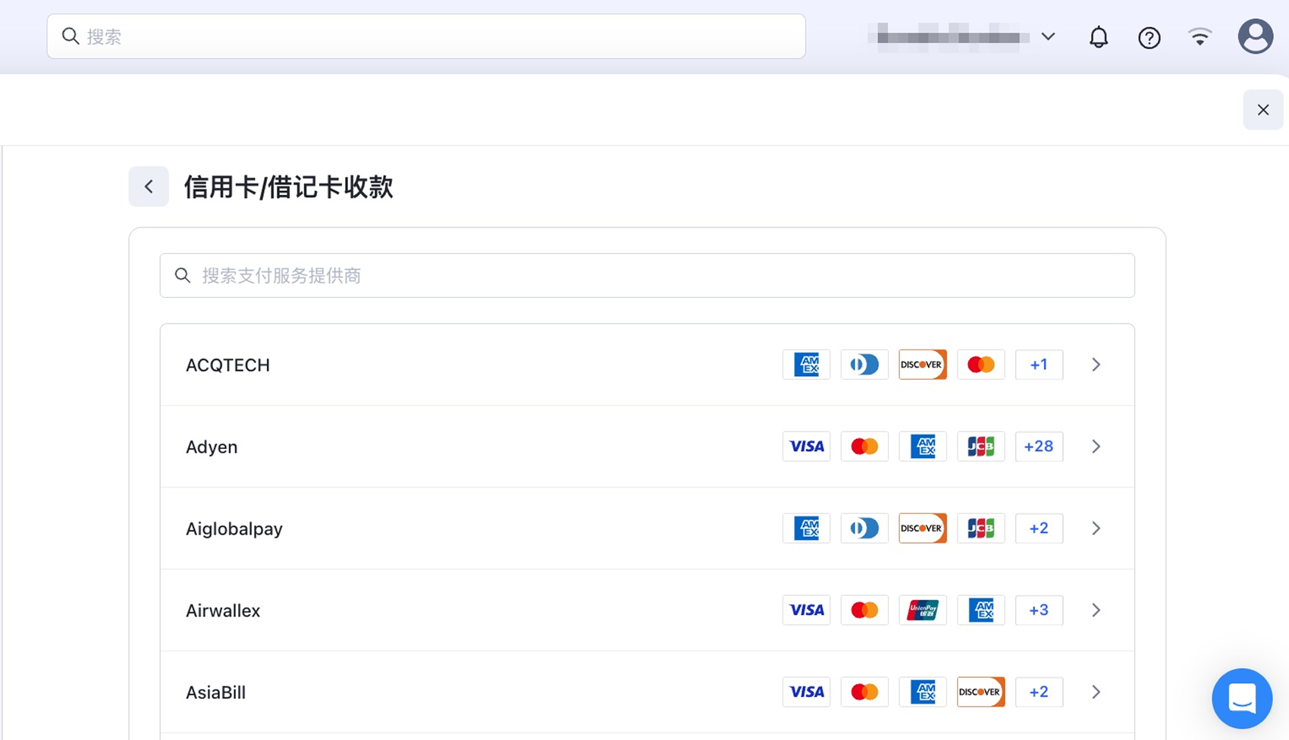Viewport: 1289px width, 740px height.
Task: Open the user account avatar
Action: tap(1256, 36)
